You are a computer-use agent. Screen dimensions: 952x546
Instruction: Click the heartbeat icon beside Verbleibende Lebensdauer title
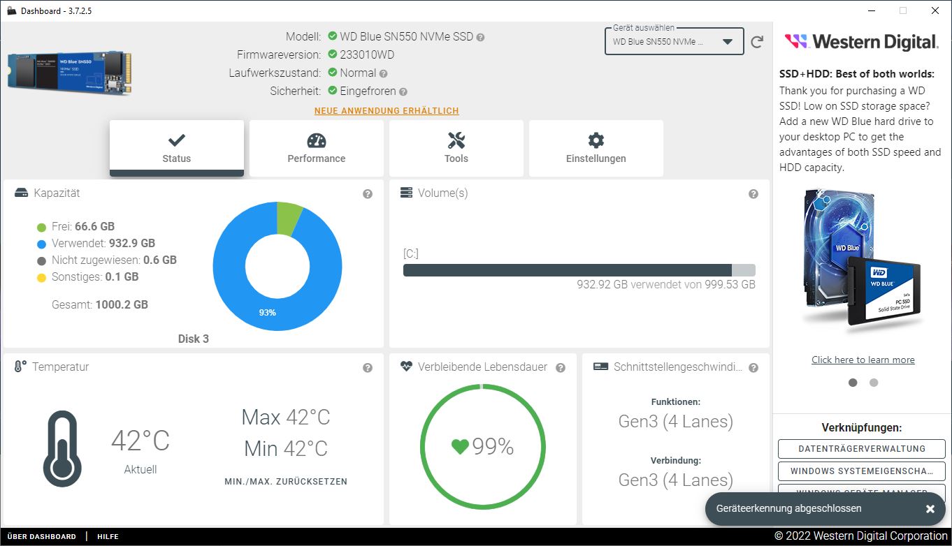tap(406, 367)
